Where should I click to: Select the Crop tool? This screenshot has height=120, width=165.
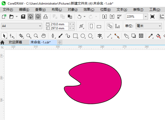click(x=21, y=36)
